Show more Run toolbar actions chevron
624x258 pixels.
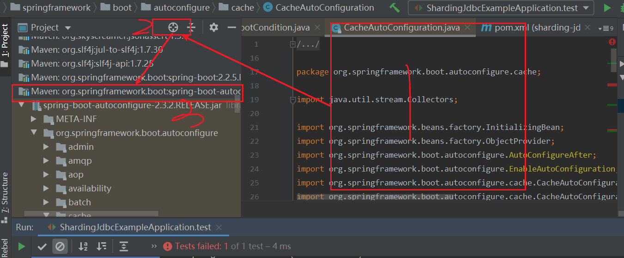[x=154, y=246]
